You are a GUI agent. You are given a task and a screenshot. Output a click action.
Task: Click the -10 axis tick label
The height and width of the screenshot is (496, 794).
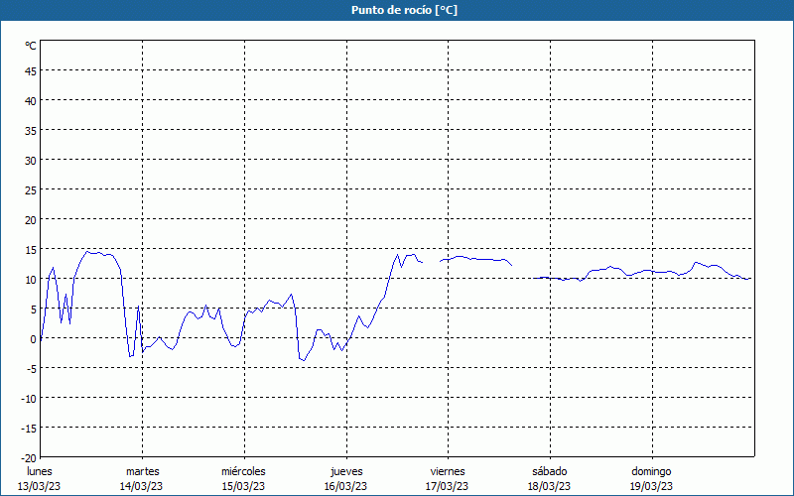click(29, 399)
